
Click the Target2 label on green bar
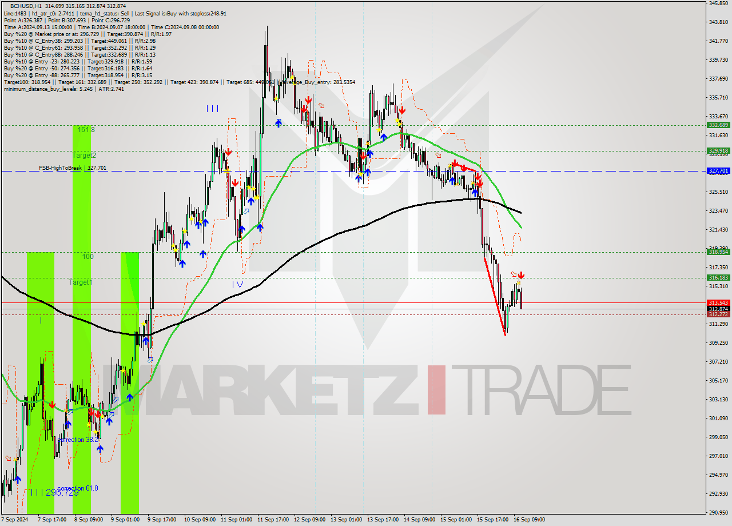point(84,156)
